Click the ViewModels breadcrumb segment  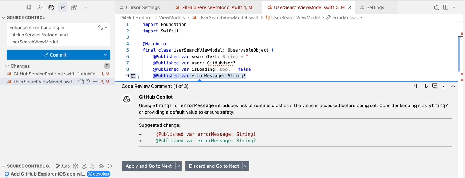click(x=172, y=17)
